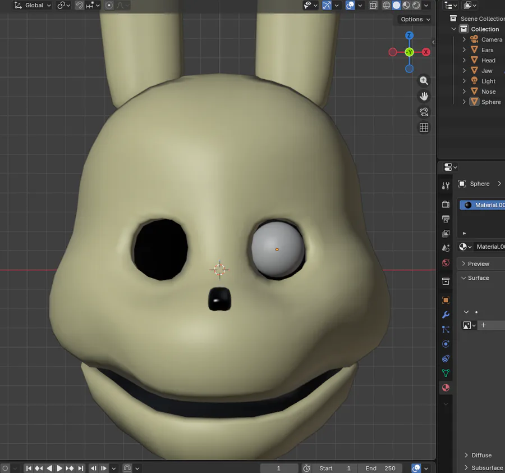The image size is (505, 473).
Task: Switch orthographic view with grid icon
Action: (x=424, y=128)
